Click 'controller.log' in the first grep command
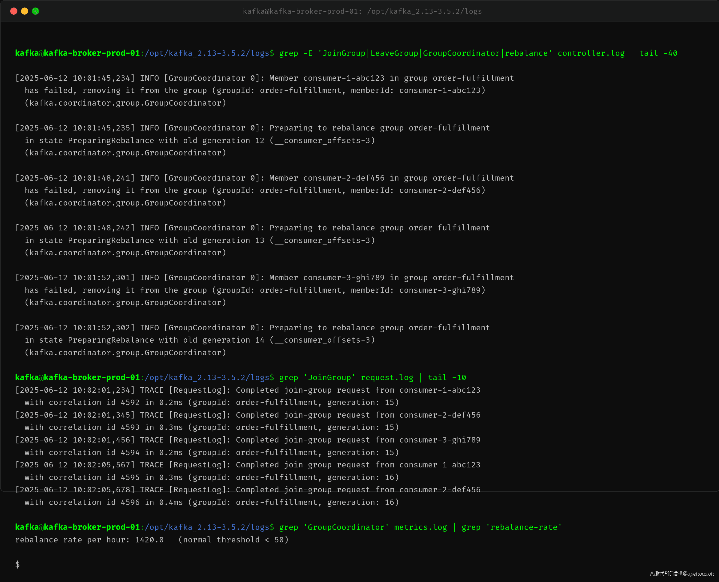Image resolution: width=719 pixels, height=582 pixels. point(591,53)
